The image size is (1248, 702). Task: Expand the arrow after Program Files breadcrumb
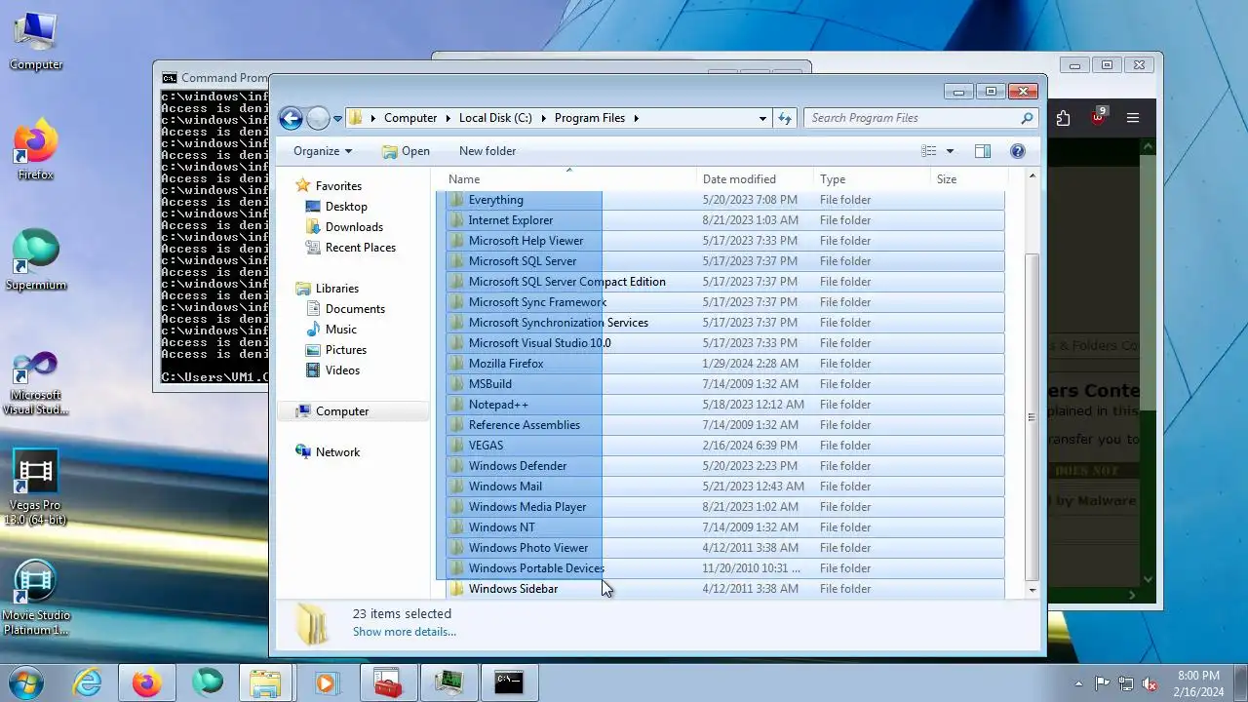tap(636, 118)
